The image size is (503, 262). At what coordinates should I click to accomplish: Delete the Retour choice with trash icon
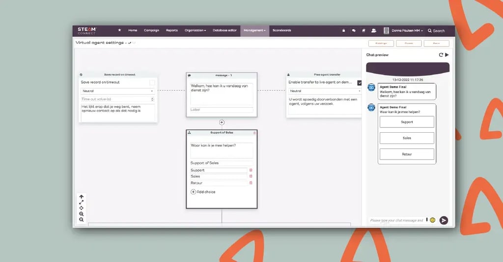click(x=251, y=183)
